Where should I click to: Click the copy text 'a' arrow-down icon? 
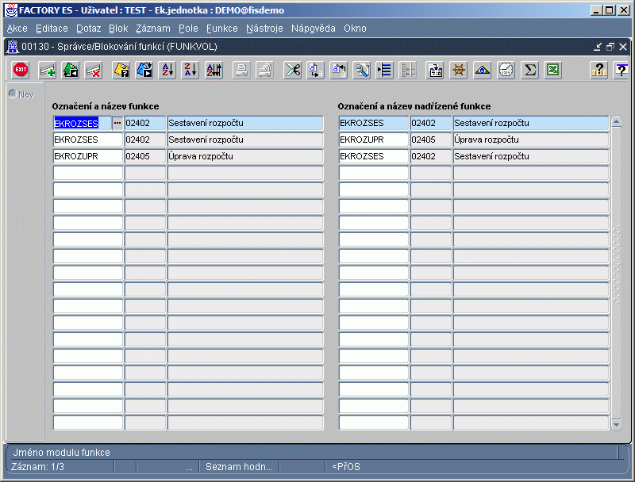(315, 70)
